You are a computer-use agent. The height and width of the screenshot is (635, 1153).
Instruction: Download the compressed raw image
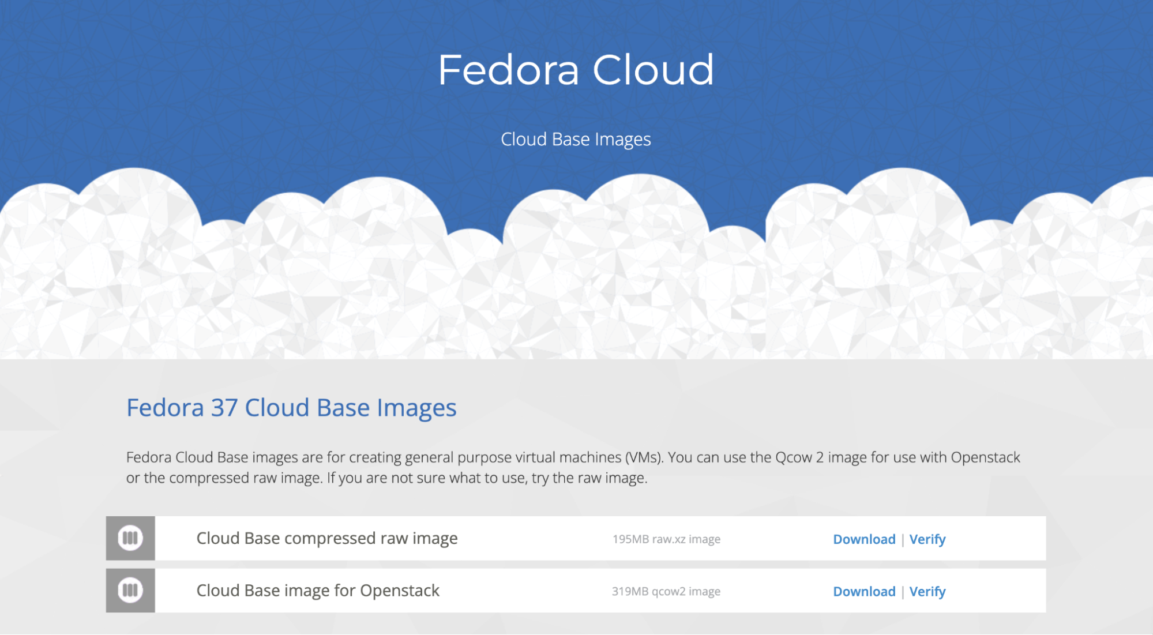[863, 539]
